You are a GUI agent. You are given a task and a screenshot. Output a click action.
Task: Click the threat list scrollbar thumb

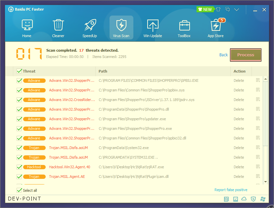(x=265, y=114)
